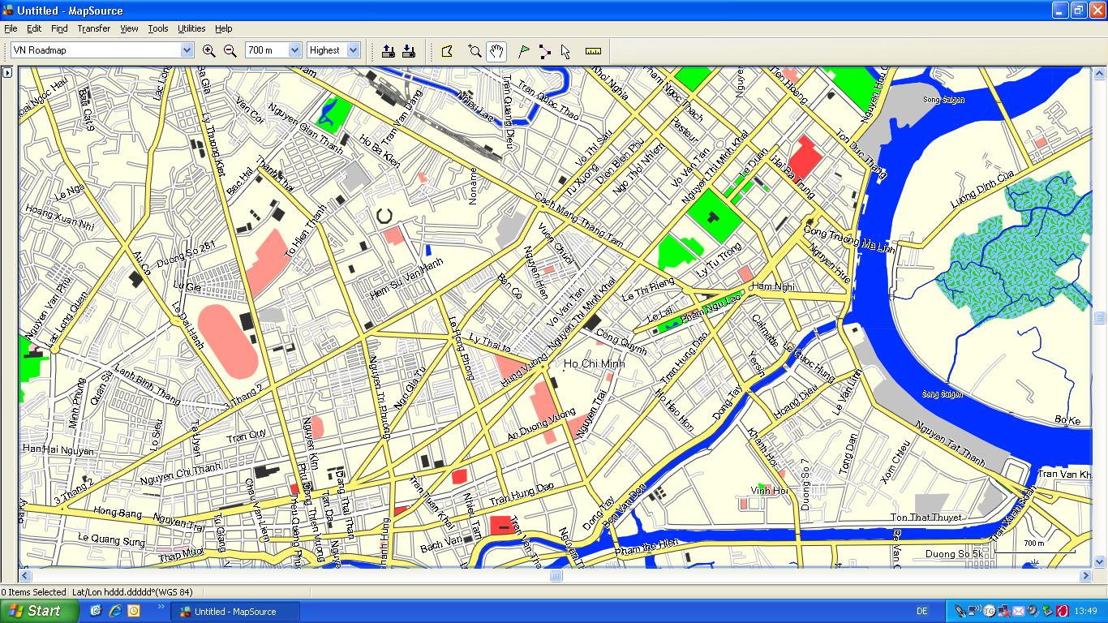Click the Cong Truong Me Linh label
The width and height of the screenshot is (1108, 623).
point(849,240)
